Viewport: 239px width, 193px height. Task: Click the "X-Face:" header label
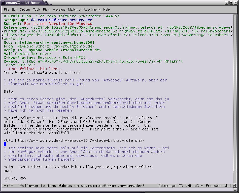point(12,62)
